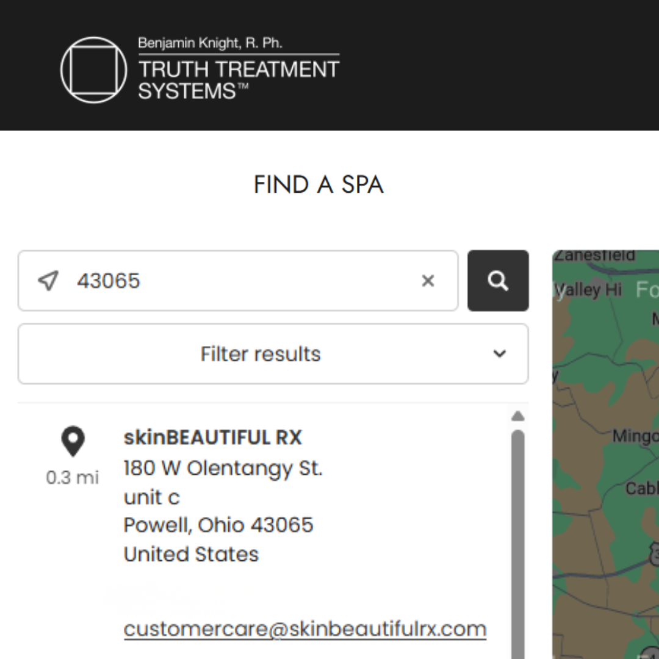The width and height of the screenshot is (659, 659).
Task: Open the skinBEAUTIFUL RX listing title
Action: coord(213,438)
